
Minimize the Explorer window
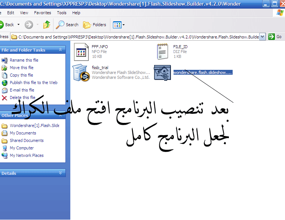[266, 4]
